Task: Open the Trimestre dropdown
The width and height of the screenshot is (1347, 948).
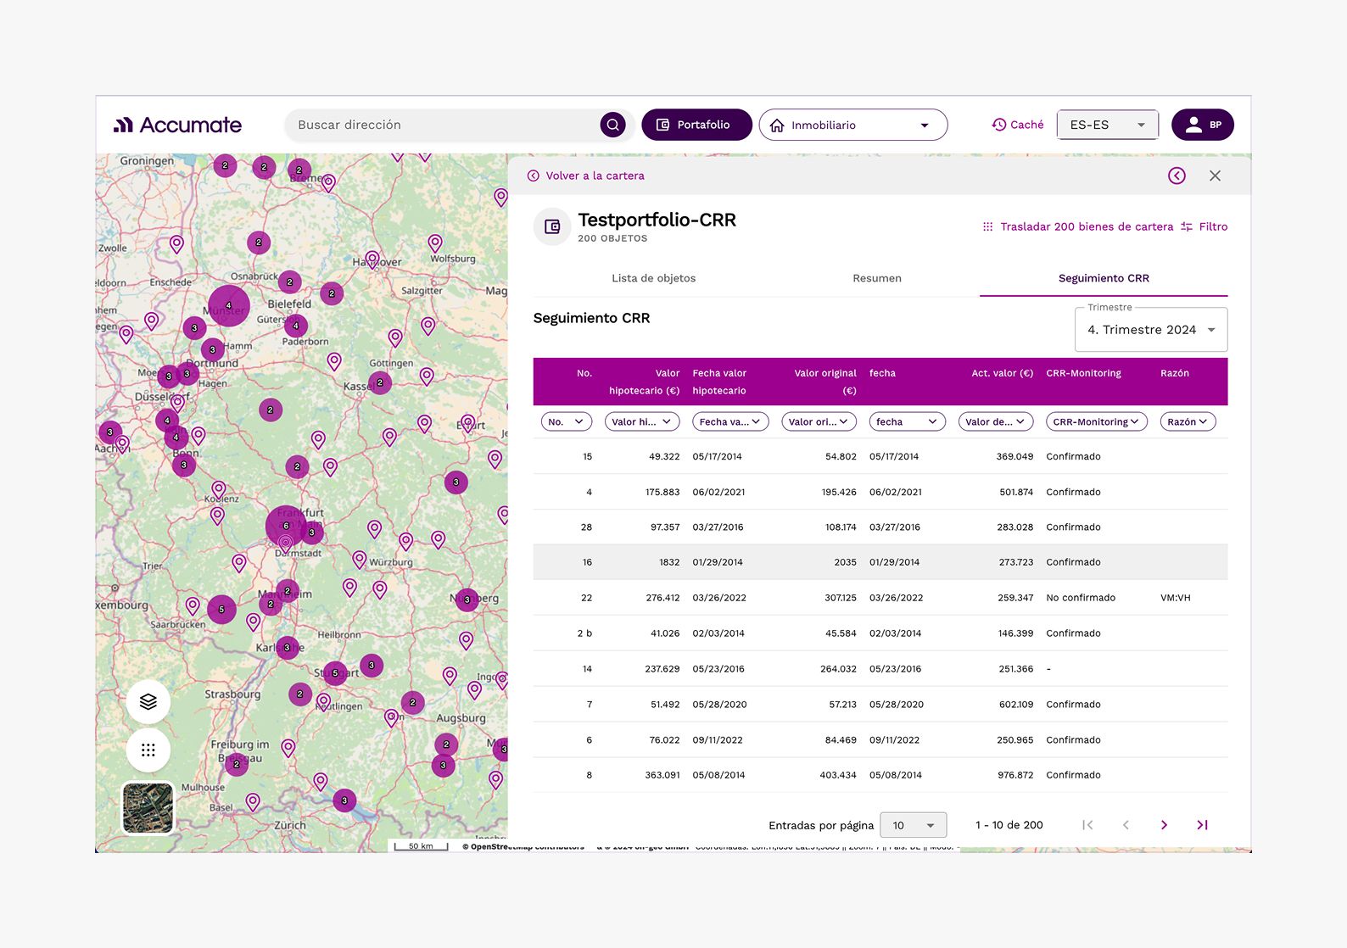Action: tap(1151, 330)
